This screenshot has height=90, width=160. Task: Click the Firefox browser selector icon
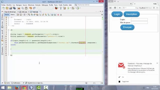pyautogui.click(x=56, y=8)
